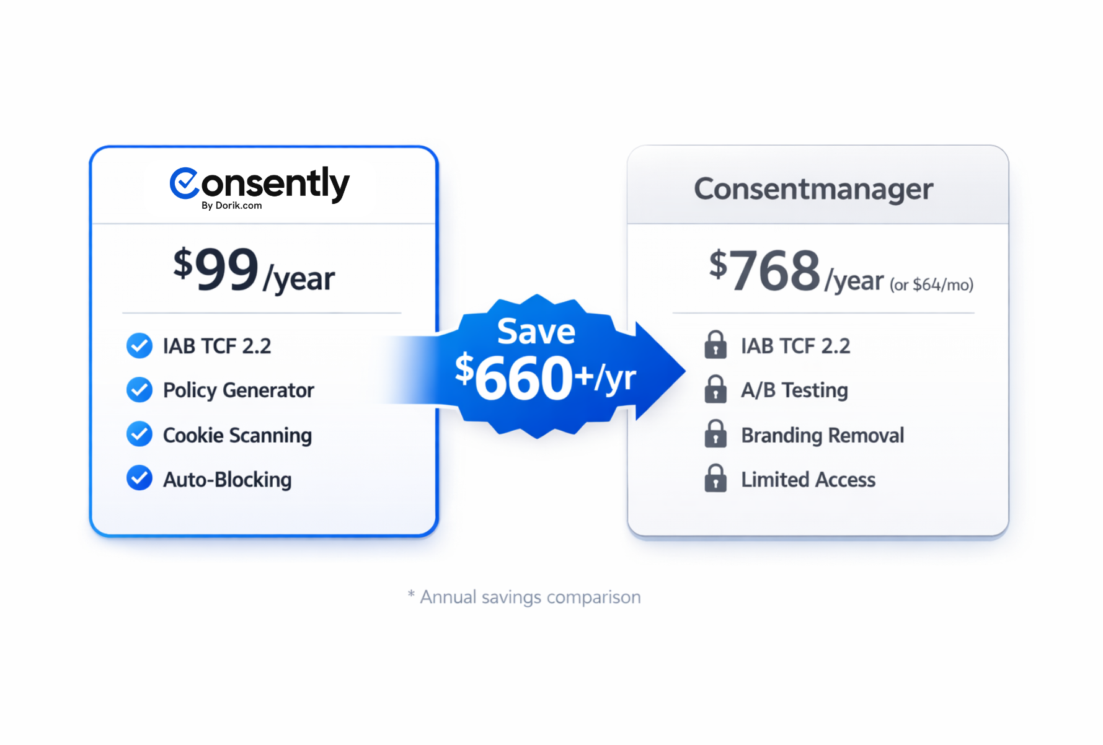Select the lock icon beside Branding Removal
The height and width of the screenshot is (745, 1103).
click(x=715, y=434)
